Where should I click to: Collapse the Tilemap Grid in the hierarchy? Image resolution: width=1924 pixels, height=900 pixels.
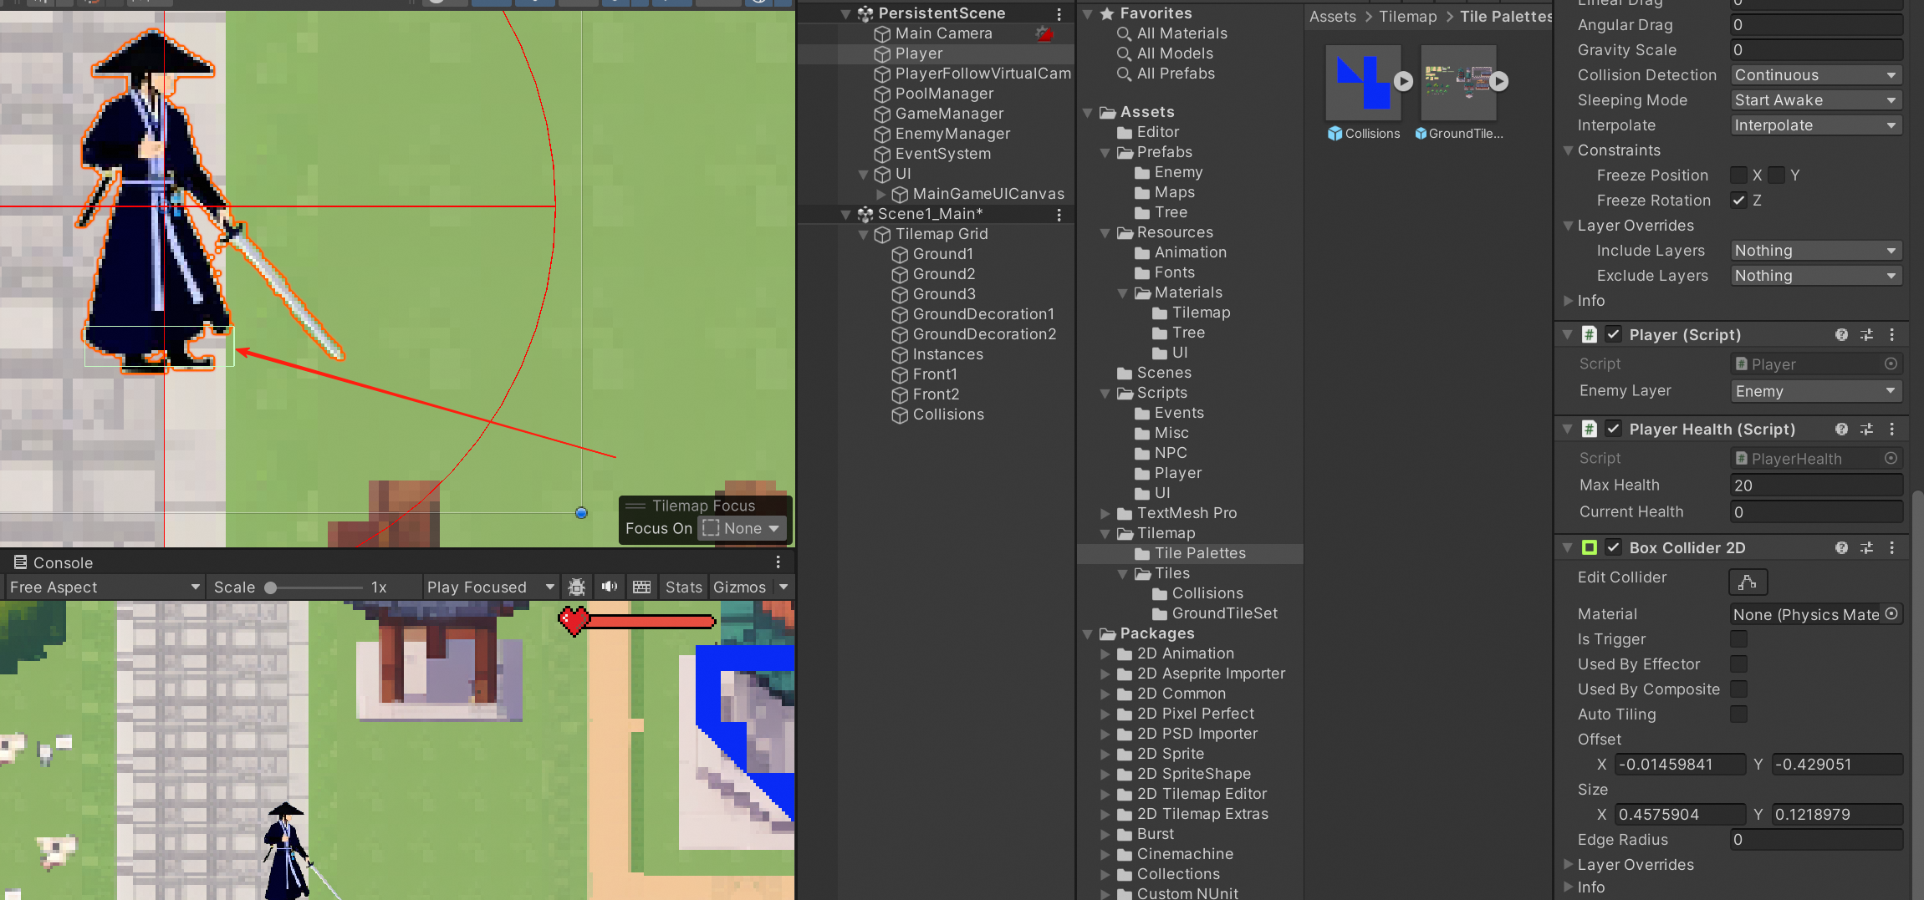864,234
